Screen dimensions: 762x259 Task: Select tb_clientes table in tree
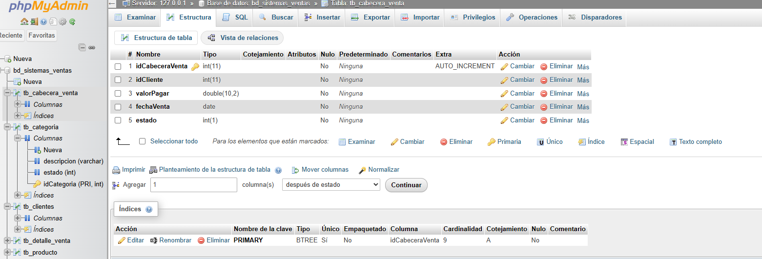point(39,207)
